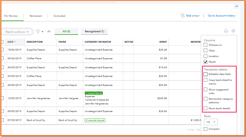Open the gear settings icon
Viewport: 246px width, 137px height.
[233, 31]
